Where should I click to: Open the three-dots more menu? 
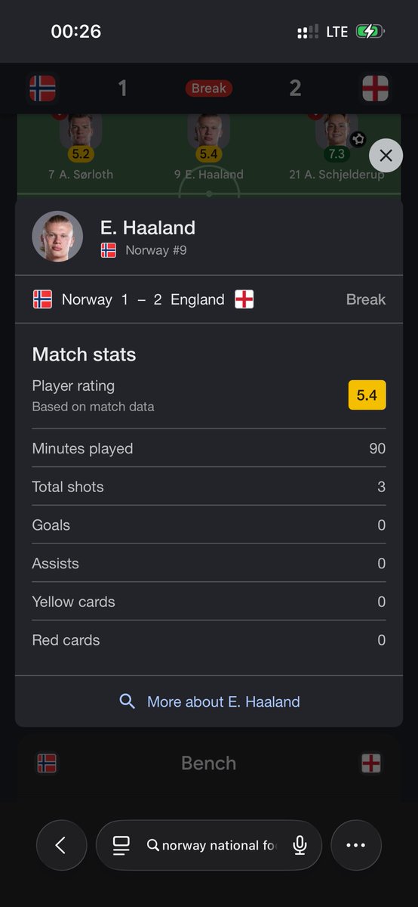pos(356,846)
